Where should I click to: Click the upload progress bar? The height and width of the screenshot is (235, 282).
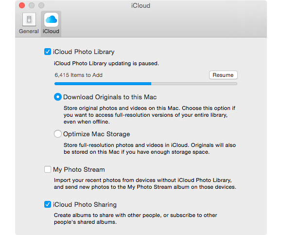click(x=146, y=84)
